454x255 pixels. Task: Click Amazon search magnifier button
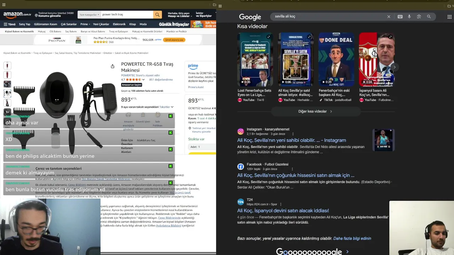(157, 15)
